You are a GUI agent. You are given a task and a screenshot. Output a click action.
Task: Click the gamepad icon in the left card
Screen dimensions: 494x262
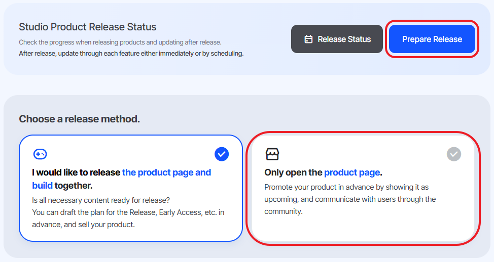coord(40,154)
